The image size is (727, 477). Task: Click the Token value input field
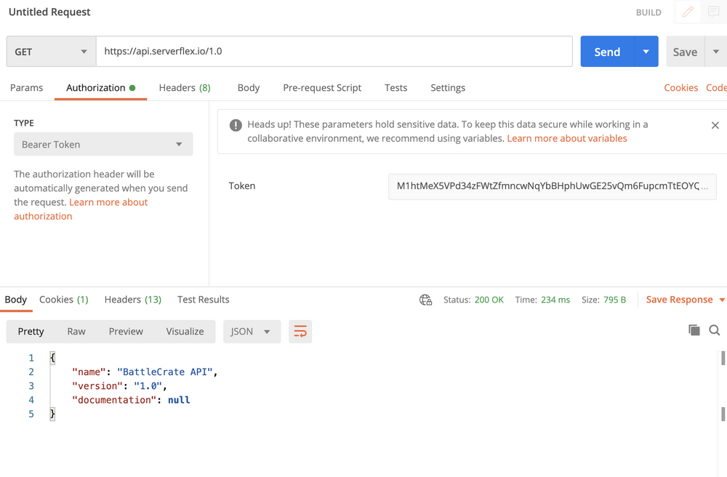553,186
